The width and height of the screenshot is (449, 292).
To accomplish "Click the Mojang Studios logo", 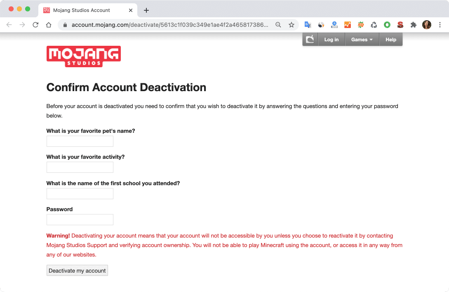I will [x=84, y=57].
